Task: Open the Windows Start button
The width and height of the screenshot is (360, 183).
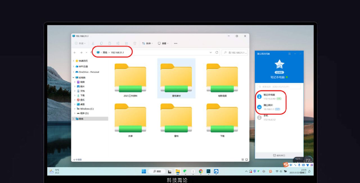Action: [x=144, y=171]
